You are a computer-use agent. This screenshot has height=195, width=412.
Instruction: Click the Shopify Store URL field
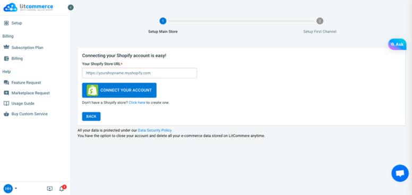coord(140,73)
